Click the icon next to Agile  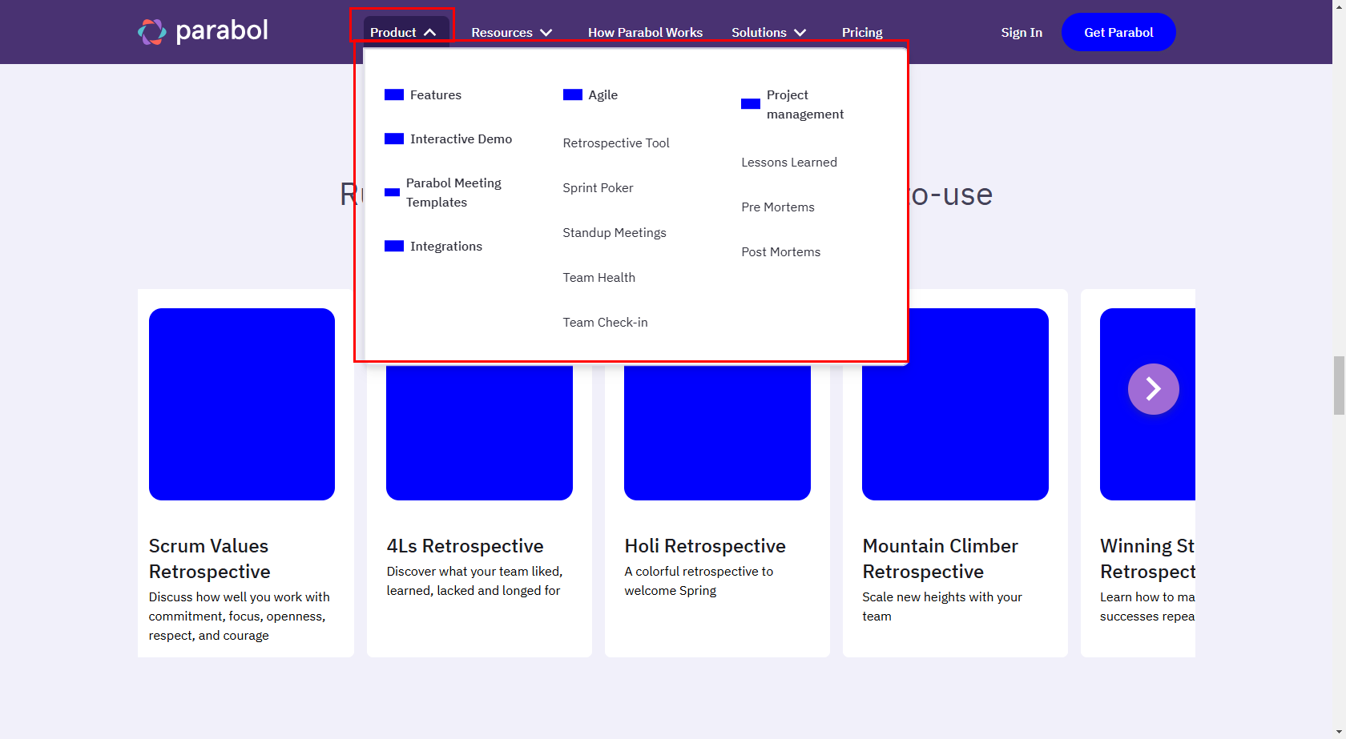coord(572,94)
